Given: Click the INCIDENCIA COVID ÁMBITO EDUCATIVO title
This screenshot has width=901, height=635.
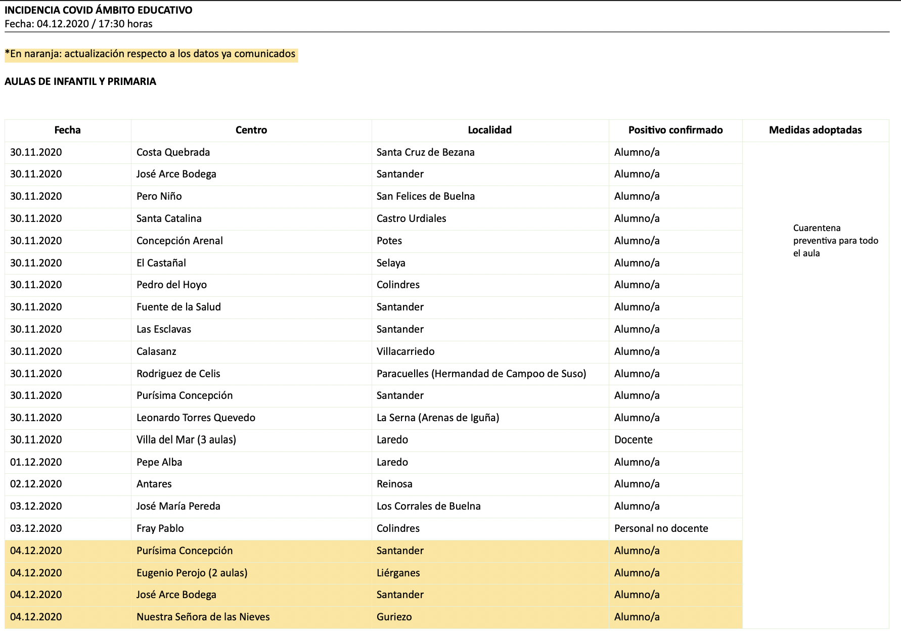Looking at the screenshot, I should [99, 10].
